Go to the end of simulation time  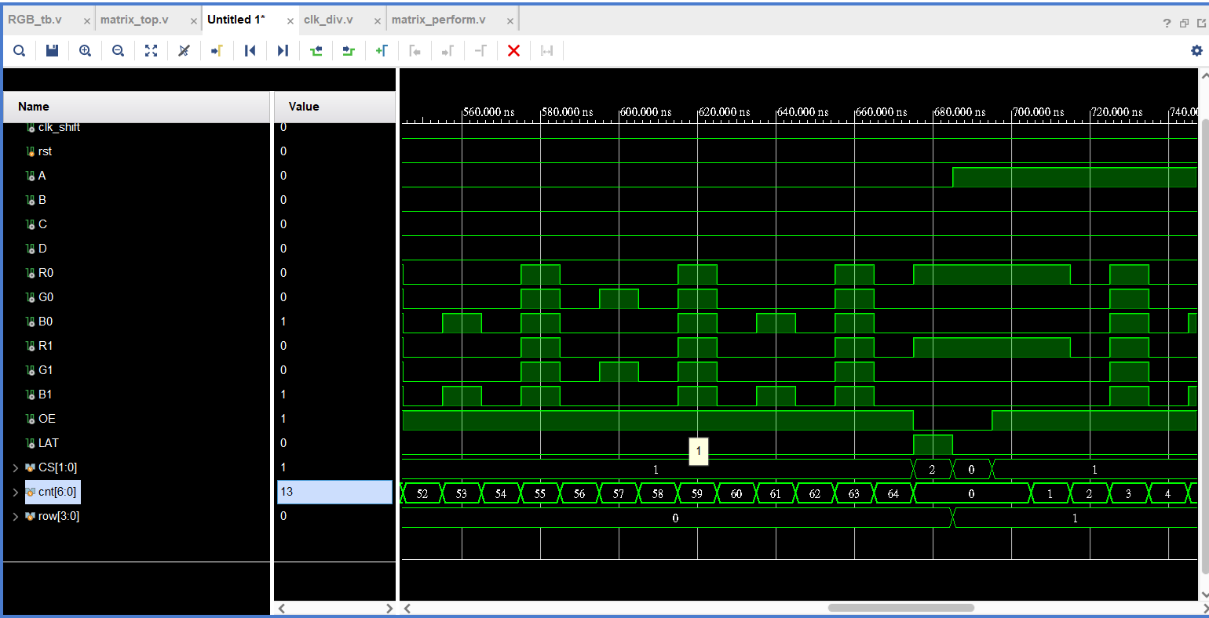283,51
